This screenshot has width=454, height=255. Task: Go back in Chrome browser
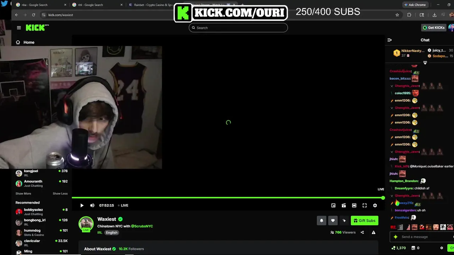pyautogui.click(x=16, y=15)
